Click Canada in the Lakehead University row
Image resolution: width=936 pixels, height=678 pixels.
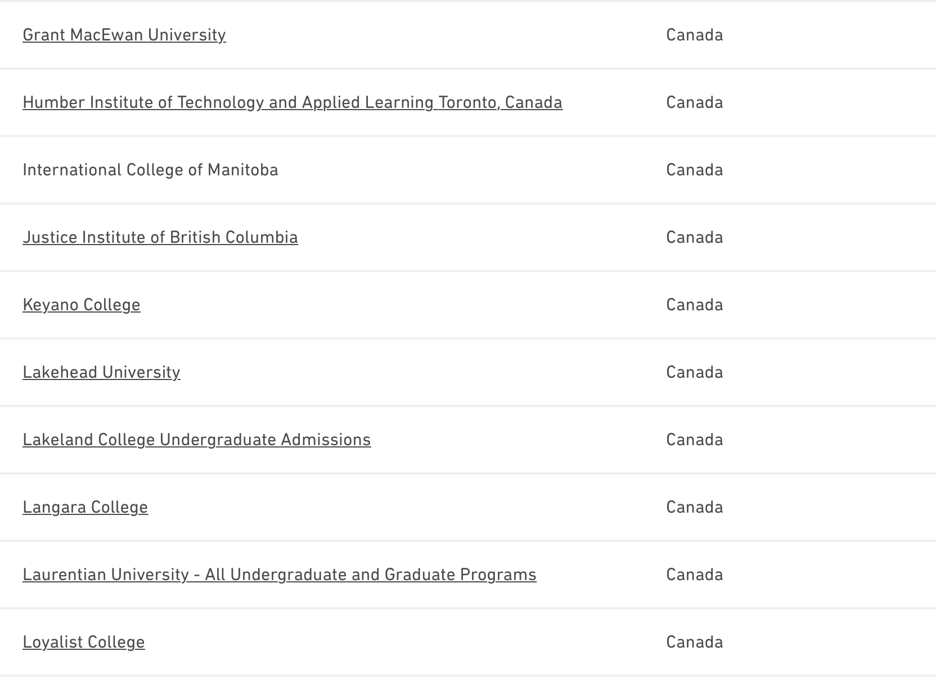point(694,372)
